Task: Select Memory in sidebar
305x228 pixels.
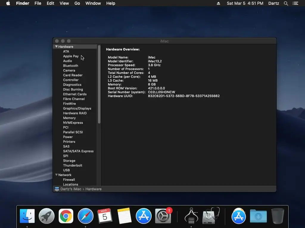Action: coord(69,118)
